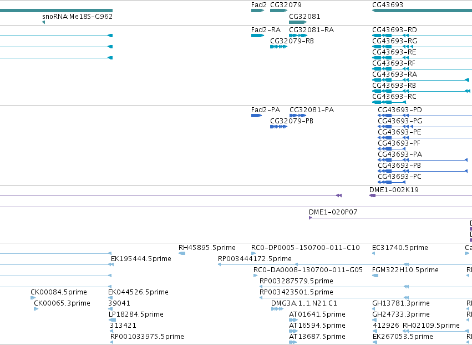Click the DME1-020P07 feature label
The width and height of the screenshot is (472, 345).
[x=333, y=212]
